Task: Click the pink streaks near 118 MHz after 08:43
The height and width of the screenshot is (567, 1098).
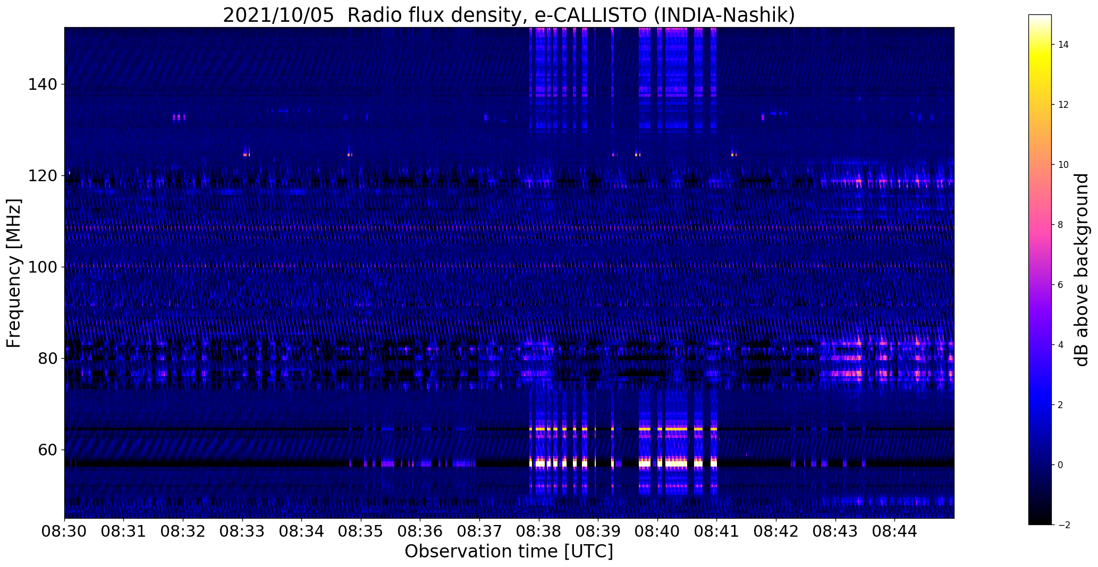Action: point(886,182)
